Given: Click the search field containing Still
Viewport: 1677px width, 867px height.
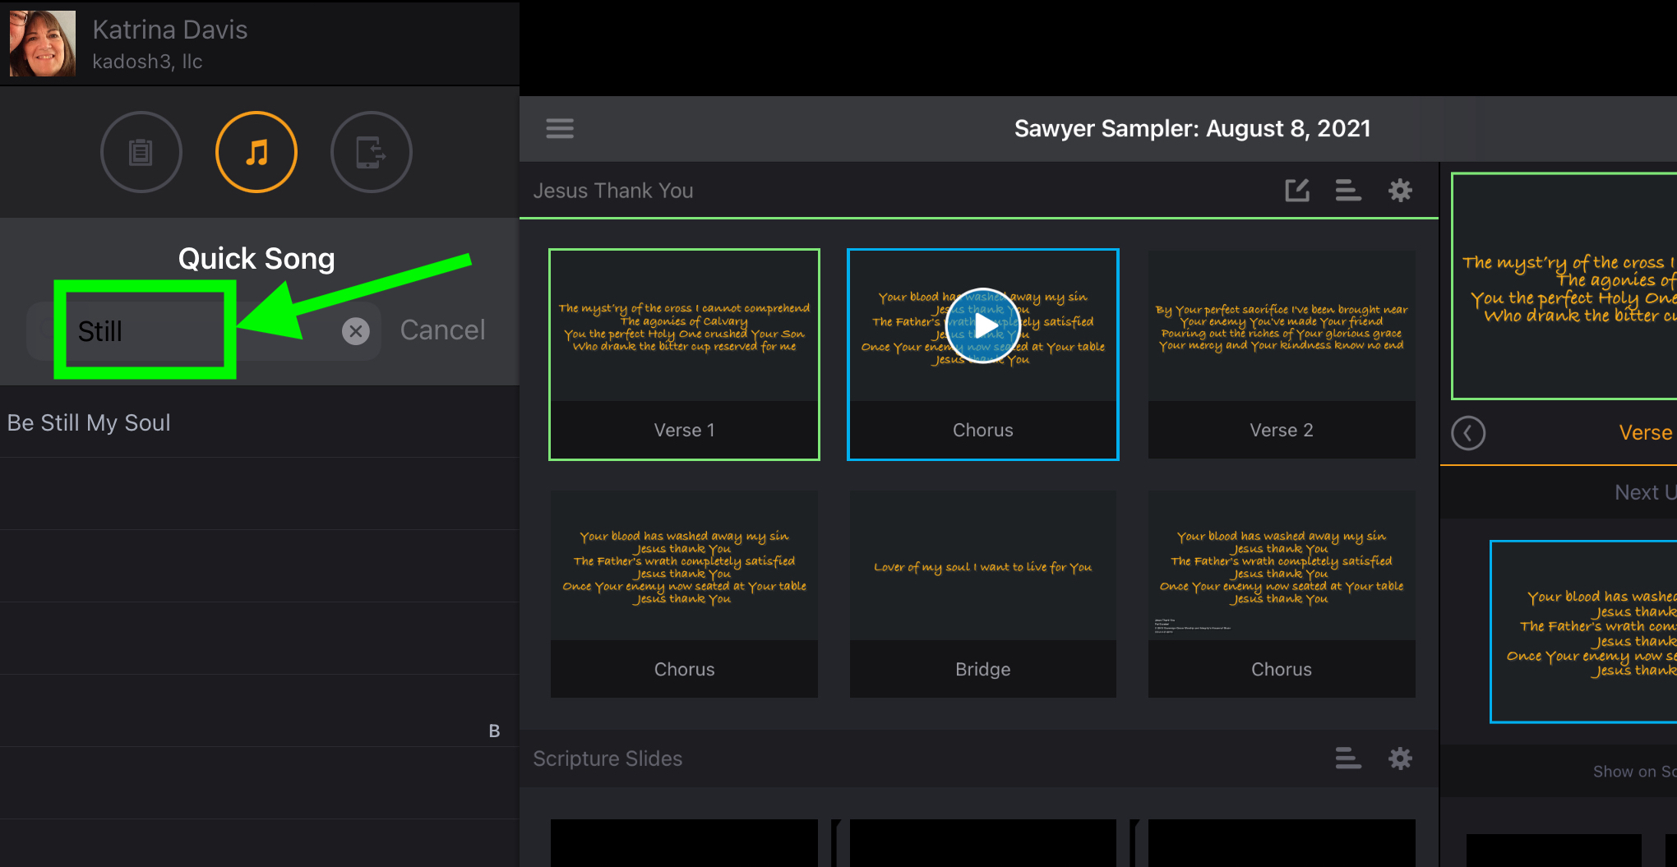Looking at the screenshot, I should 204,331.
